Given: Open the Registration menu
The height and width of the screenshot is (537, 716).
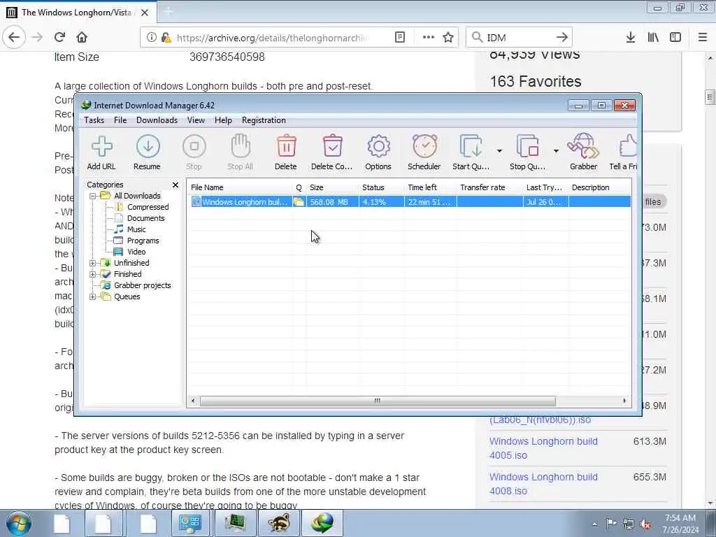Looking at the screenshot, I should pos(264,120).
